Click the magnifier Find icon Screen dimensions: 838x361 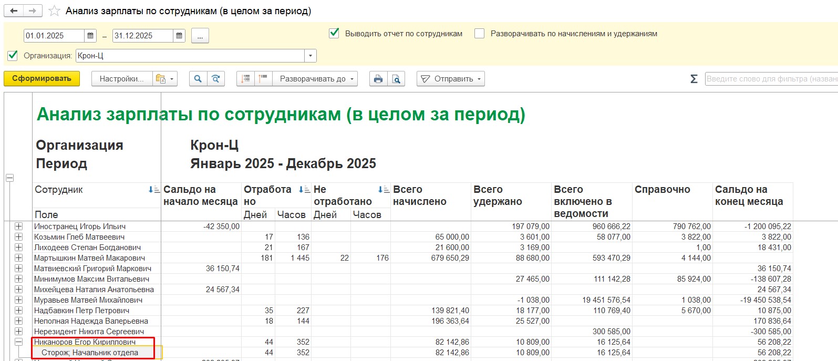[198, 79]
